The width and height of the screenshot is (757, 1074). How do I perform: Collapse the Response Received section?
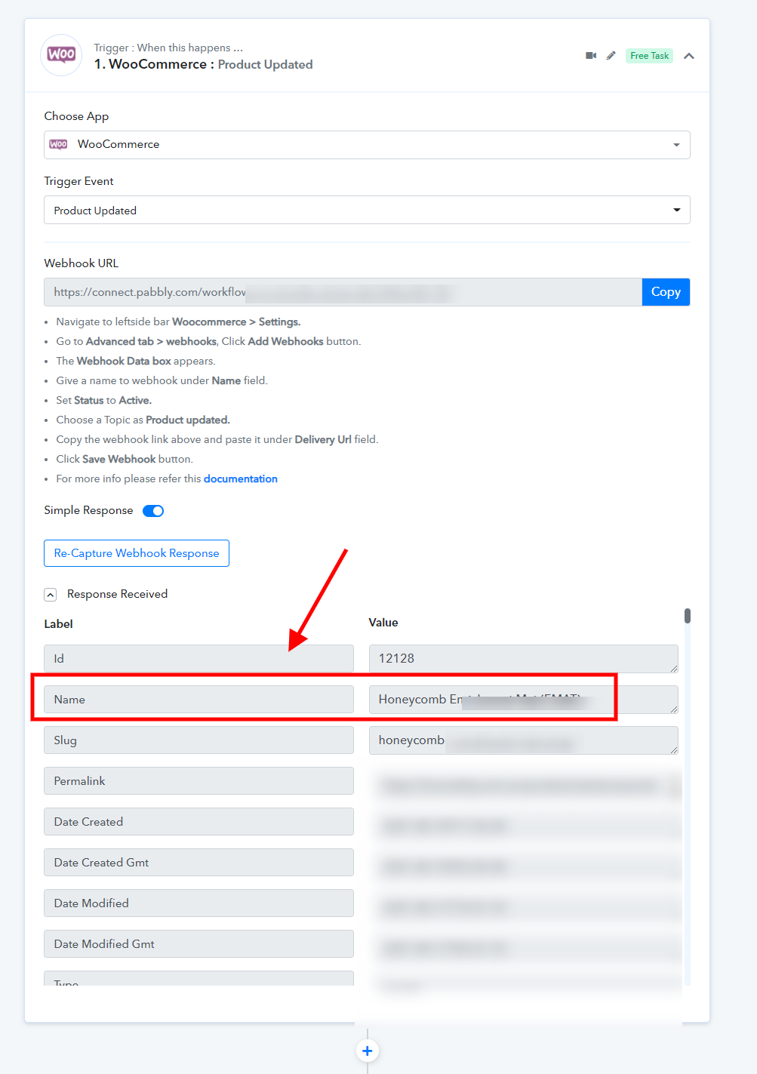51,595
